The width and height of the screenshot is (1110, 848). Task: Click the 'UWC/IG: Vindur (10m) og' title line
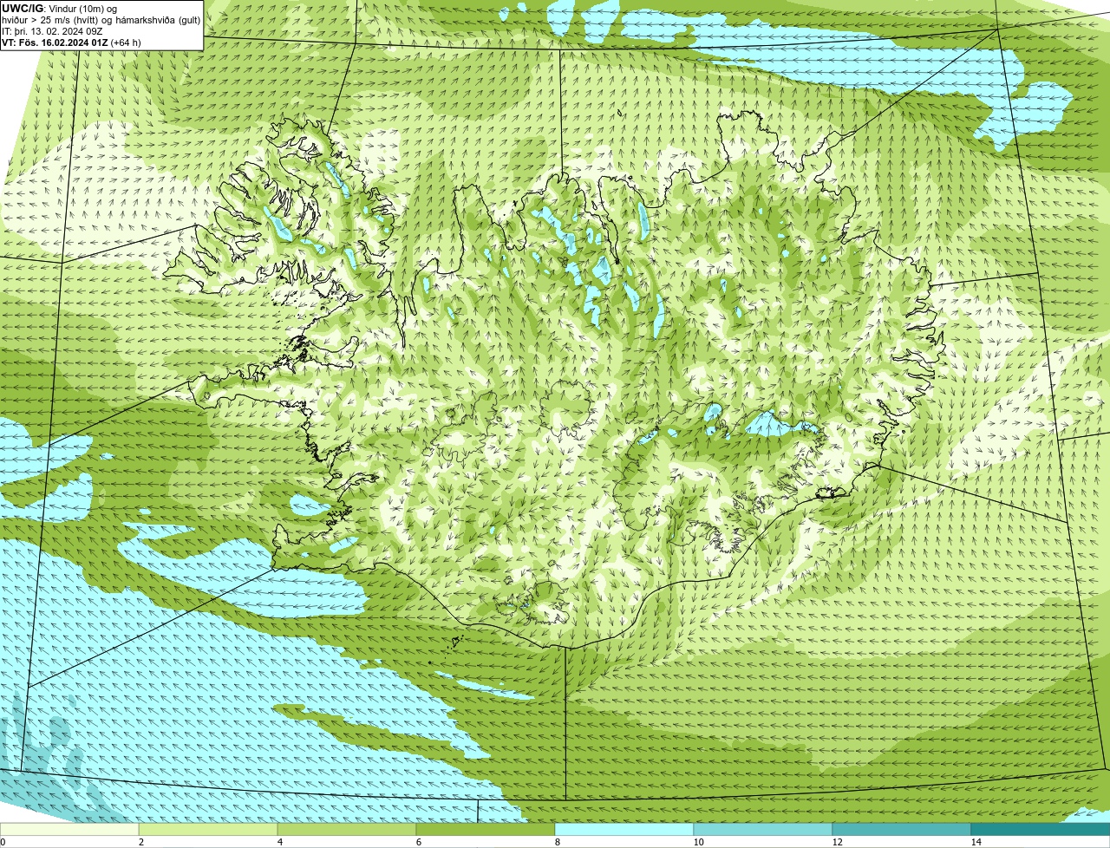(x=59, y=9)
